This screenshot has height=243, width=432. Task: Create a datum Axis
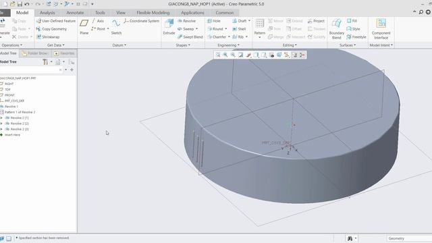pyautogui.click(x=98, y=21)
